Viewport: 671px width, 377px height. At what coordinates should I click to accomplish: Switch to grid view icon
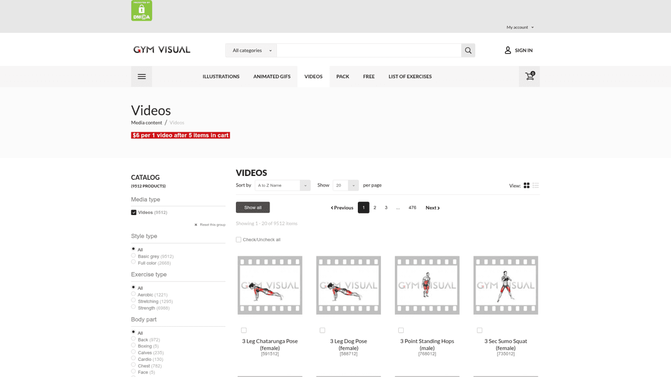click(526, 185)
